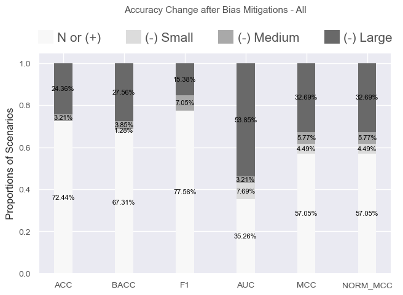Select the (-) Large legend label
403x295 pixels.
(x=368, y=37)
